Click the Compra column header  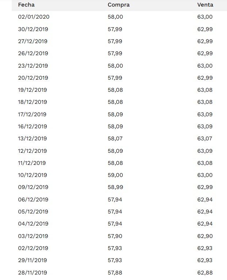pos(119,5)
